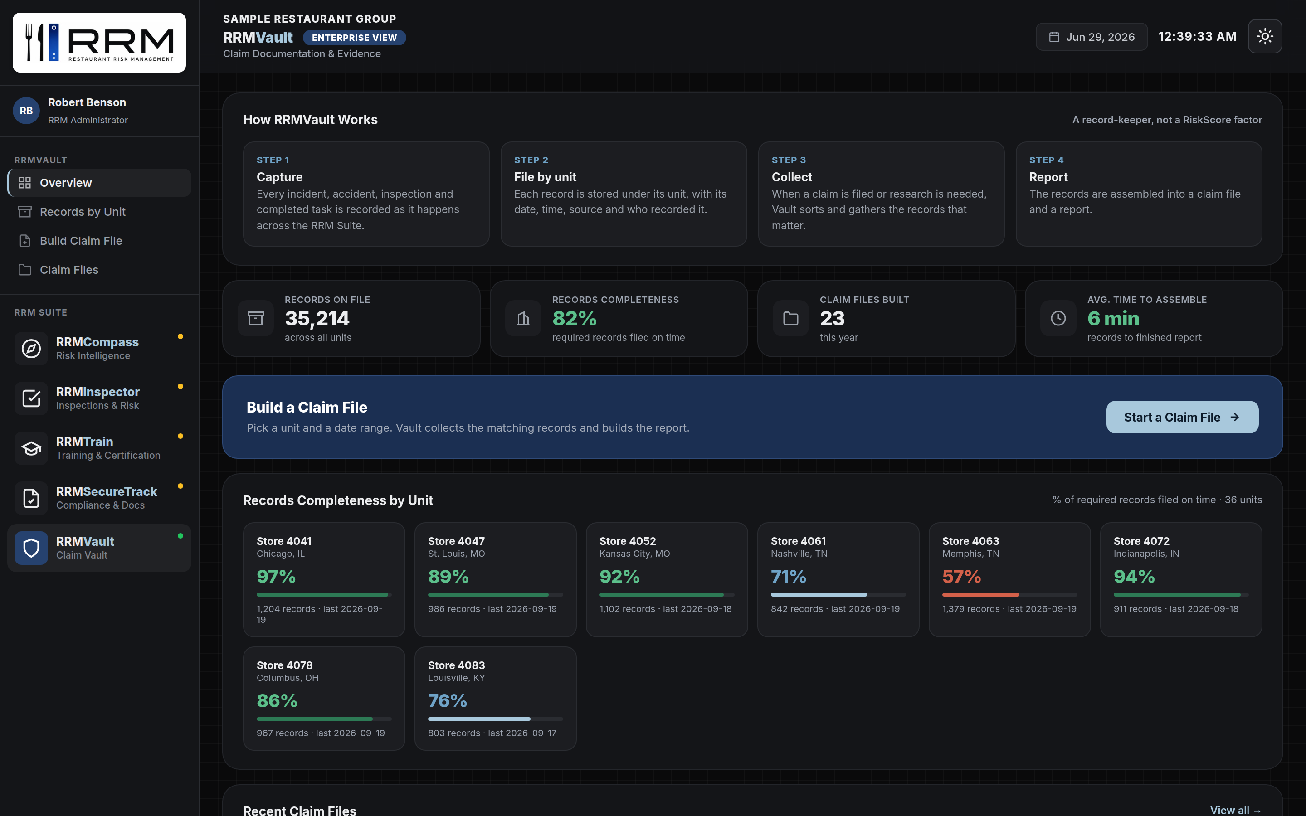
Task: Open Claim Files in sidebar
Action: 99,270
